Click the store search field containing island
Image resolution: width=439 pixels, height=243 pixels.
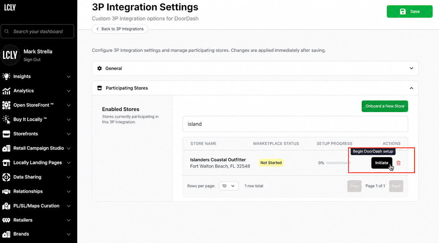point(295,124)
